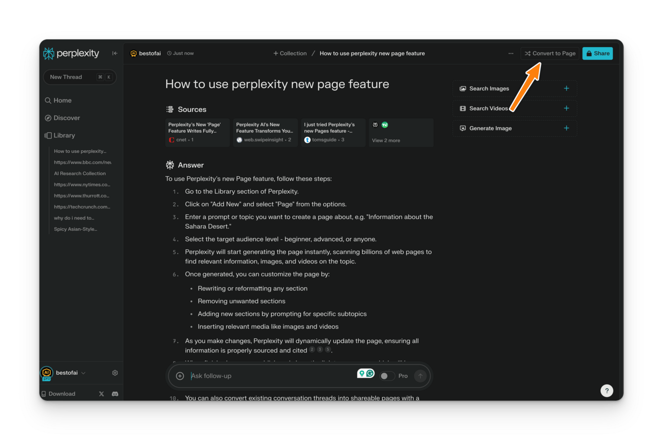This screenshot has width=663, height=440.
Task: Add Search Images with its plus icon
Action: coord(567,88)
